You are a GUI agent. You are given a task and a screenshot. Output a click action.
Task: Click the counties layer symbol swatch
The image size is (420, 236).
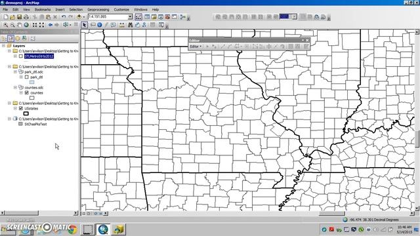click(32, 98)
